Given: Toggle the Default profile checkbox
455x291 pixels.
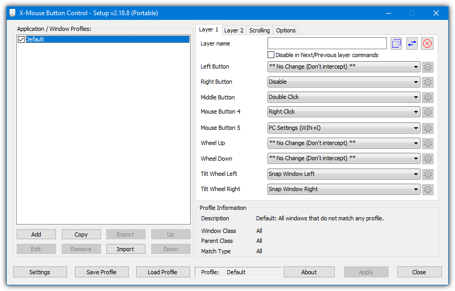Looking at the screenshot, I should pyautogui.click(x=21, y=39).
